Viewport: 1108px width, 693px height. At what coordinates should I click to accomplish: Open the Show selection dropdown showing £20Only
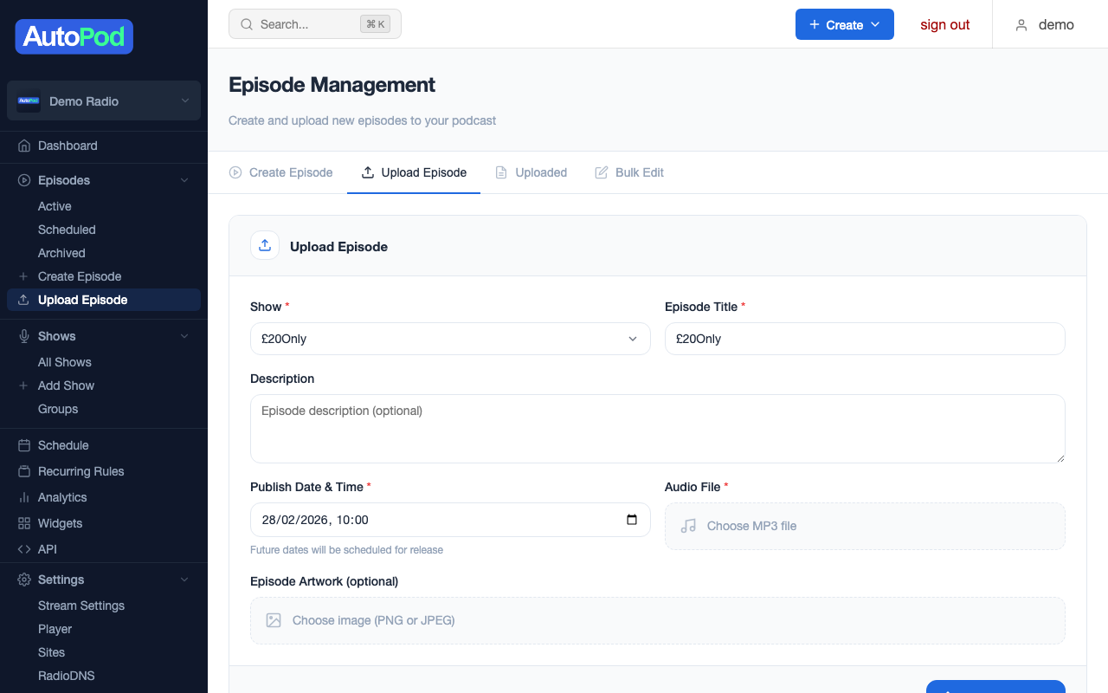coord(449,339)
